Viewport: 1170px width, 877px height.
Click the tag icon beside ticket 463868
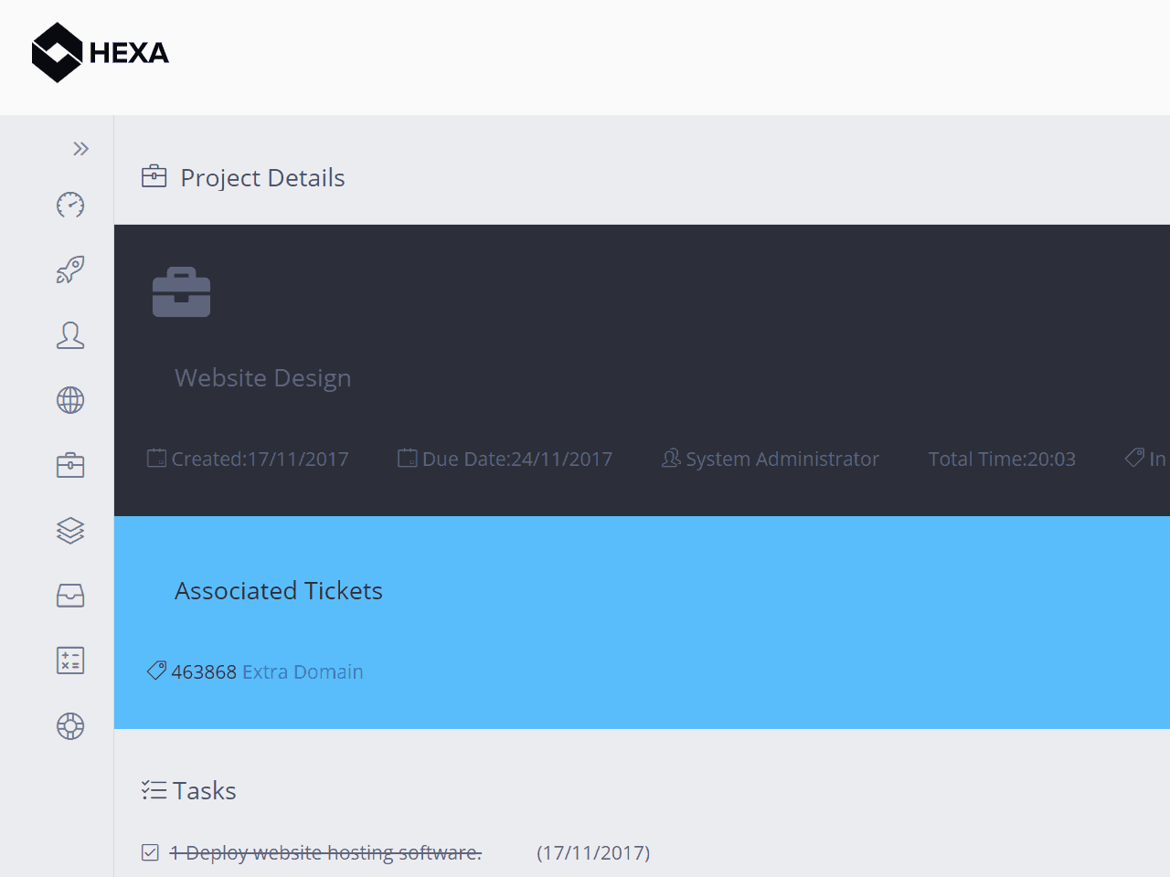157,671
